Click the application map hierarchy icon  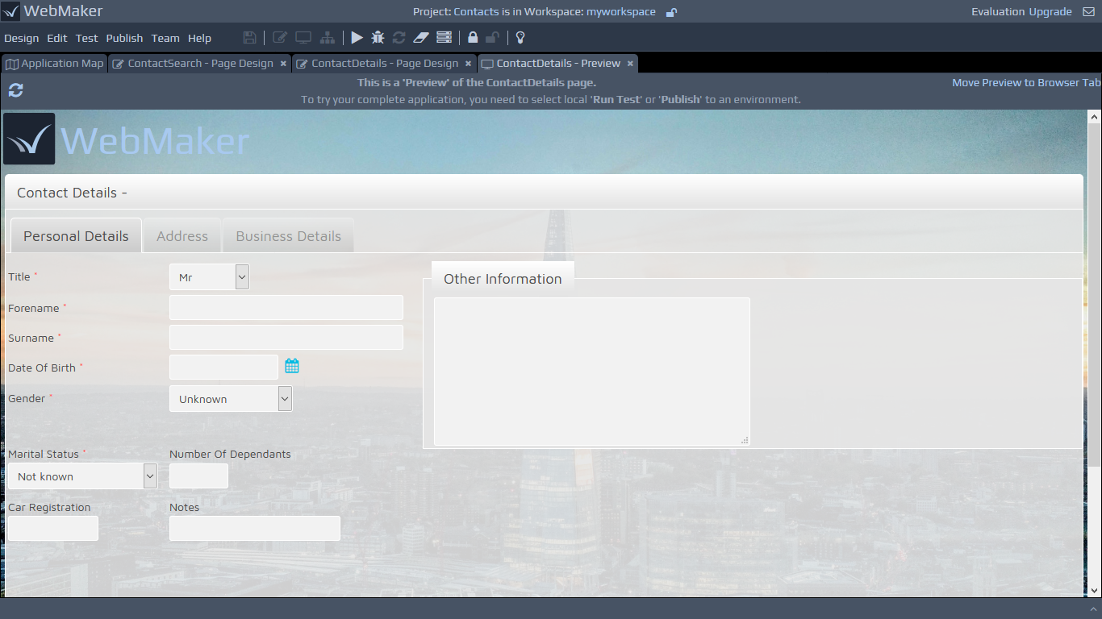tap(328, 37)
